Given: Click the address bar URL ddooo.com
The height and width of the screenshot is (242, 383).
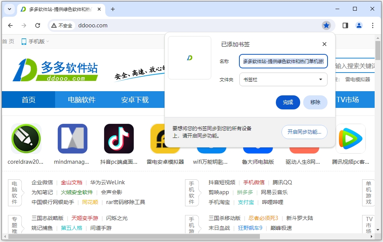Looking at the screenshot, I should [93, 25].
